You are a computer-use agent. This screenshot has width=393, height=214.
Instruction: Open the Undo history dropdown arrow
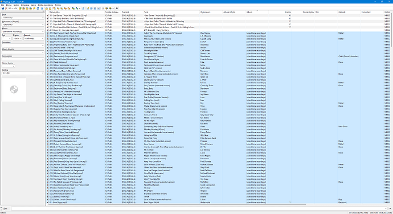click(13, 9)
